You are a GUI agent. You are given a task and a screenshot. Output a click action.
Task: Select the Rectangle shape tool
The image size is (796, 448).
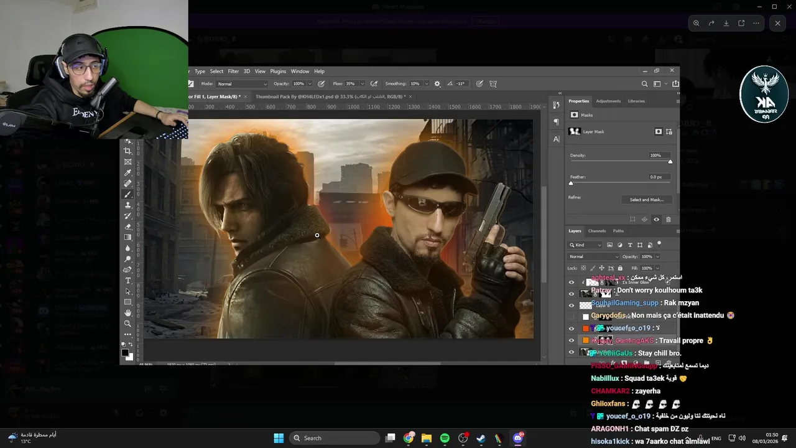[x=128, y=302]
